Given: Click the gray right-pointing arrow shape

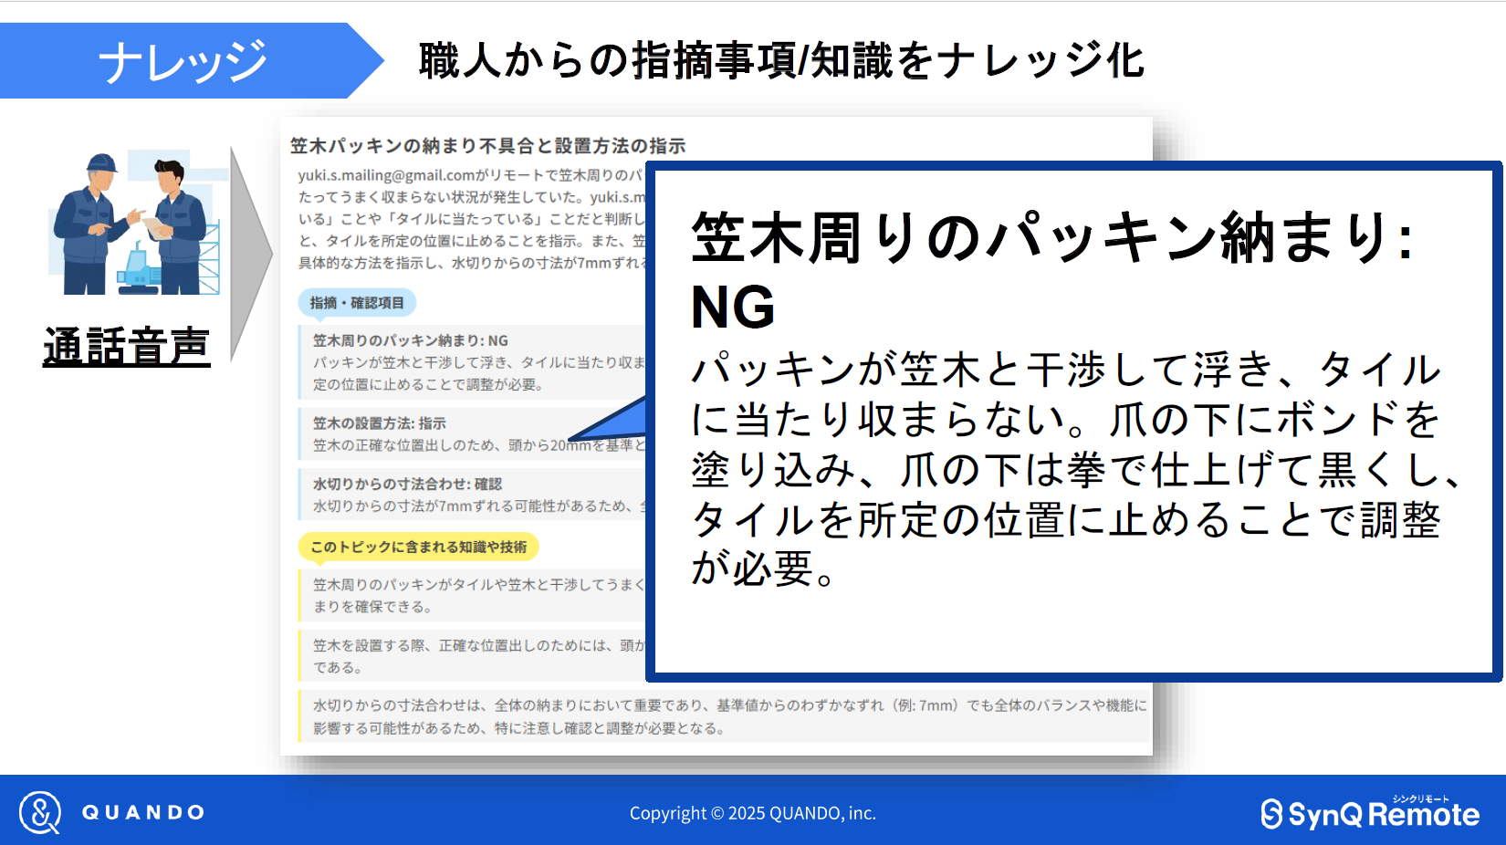Looking at the screenshot, I should pyautogui.click(x=249, y=254).
